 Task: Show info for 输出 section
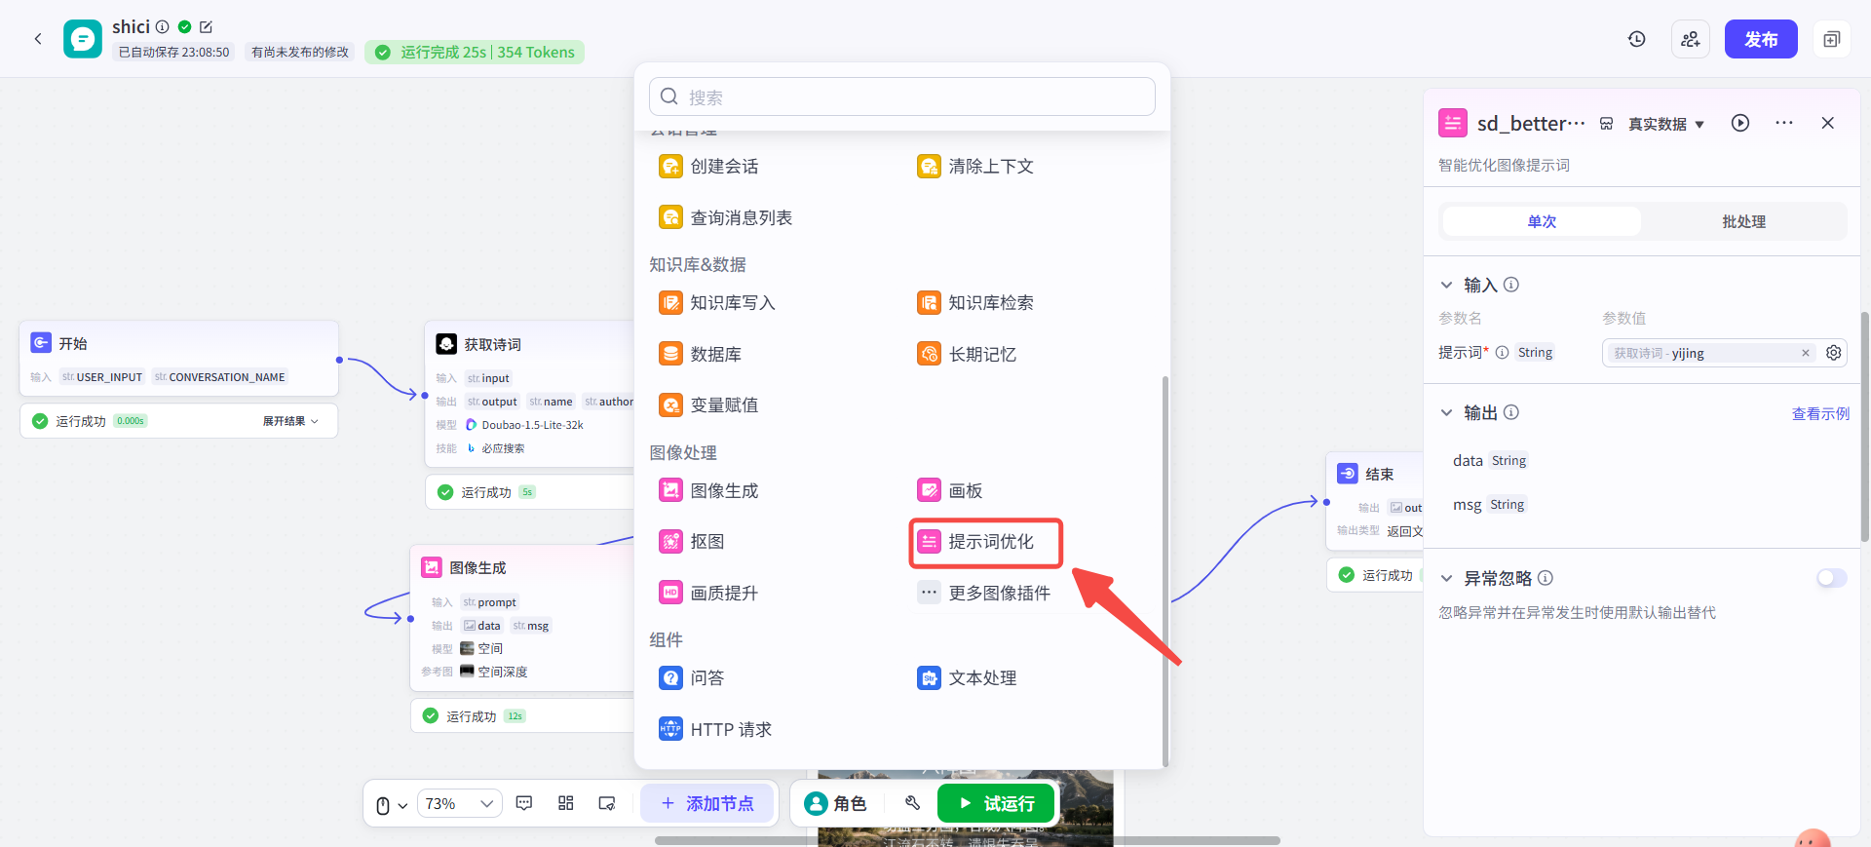[1511, 412]
